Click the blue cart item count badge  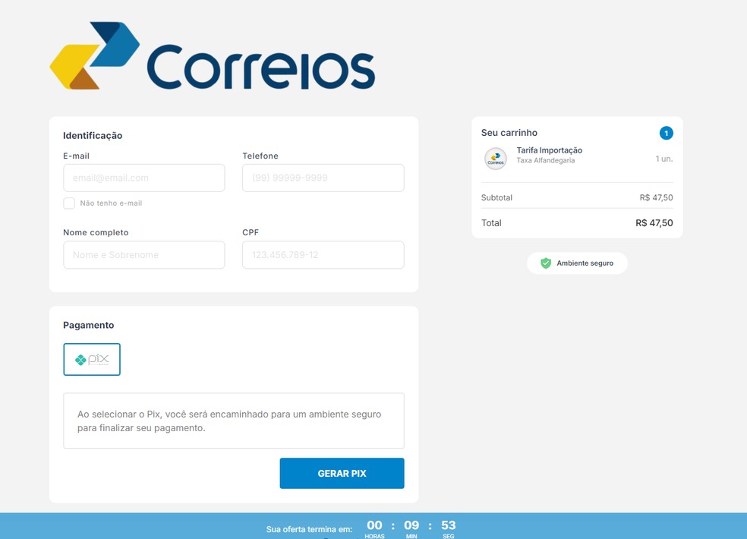[x=666, y=133]
